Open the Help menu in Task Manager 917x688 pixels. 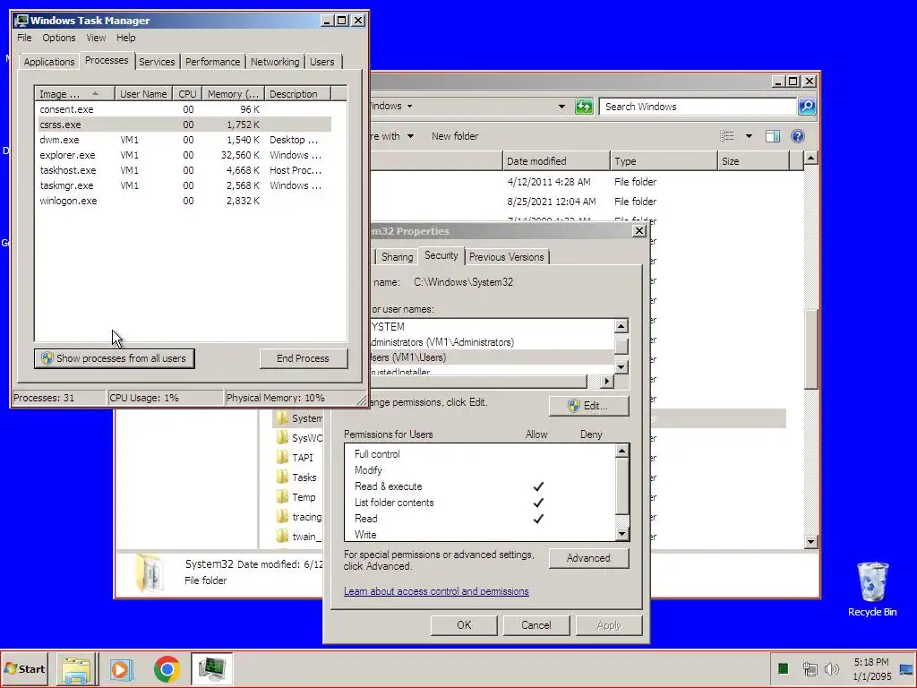[x=125, y=38]
